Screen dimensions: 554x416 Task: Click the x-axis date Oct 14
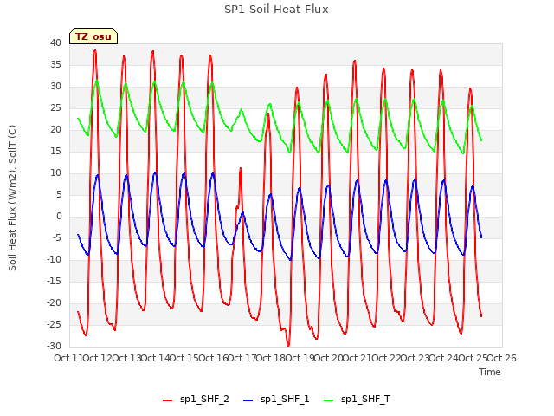(x=156, y=358)
